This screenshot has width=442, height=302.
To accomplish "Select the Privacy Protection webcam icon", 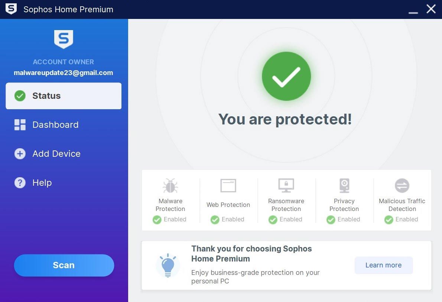I will click(x=344, y=186).
